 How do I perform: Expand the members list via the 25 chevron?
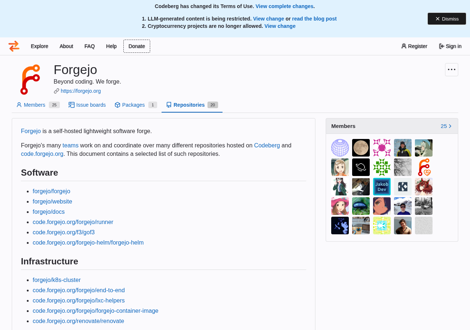click(446, 126)
